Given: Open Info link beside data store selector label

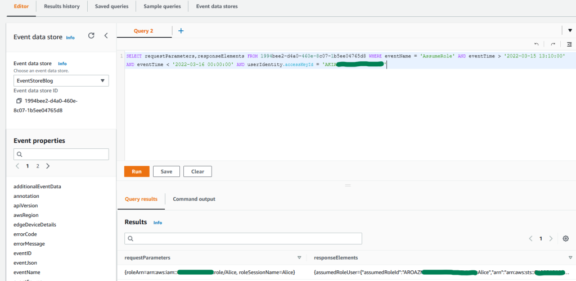Looking at the screenshot, I should 62,64.
